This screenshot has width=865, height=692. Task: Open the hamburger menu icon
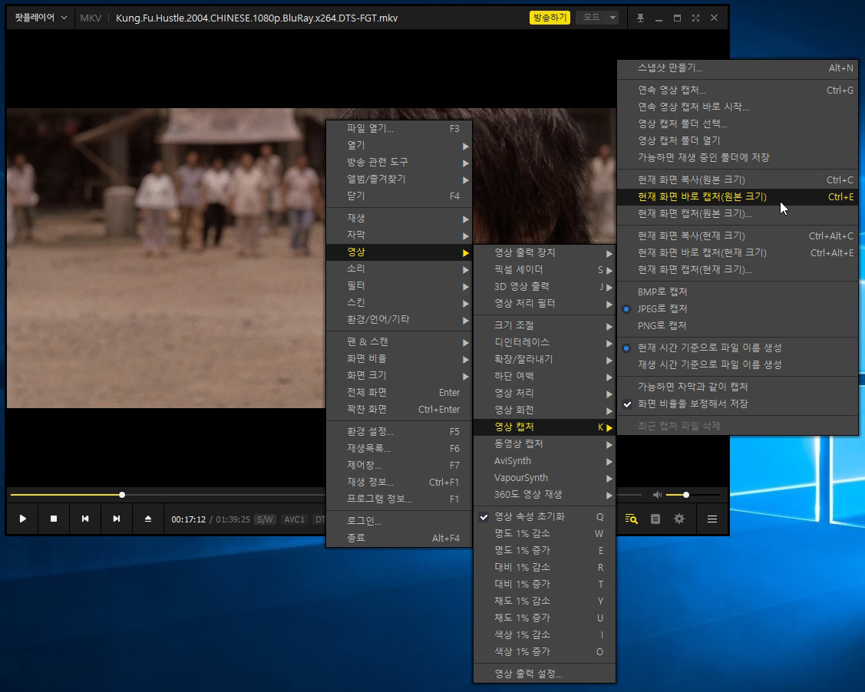click(712, 519)
